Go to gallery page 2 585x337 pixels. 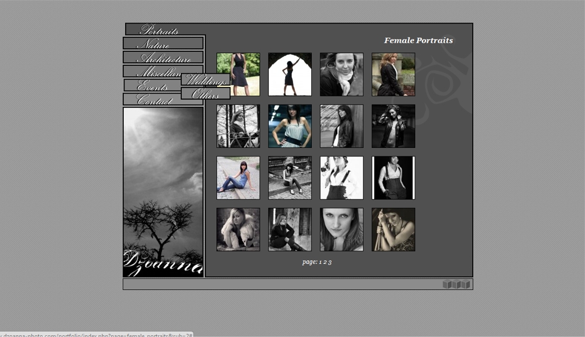(325, 262)
